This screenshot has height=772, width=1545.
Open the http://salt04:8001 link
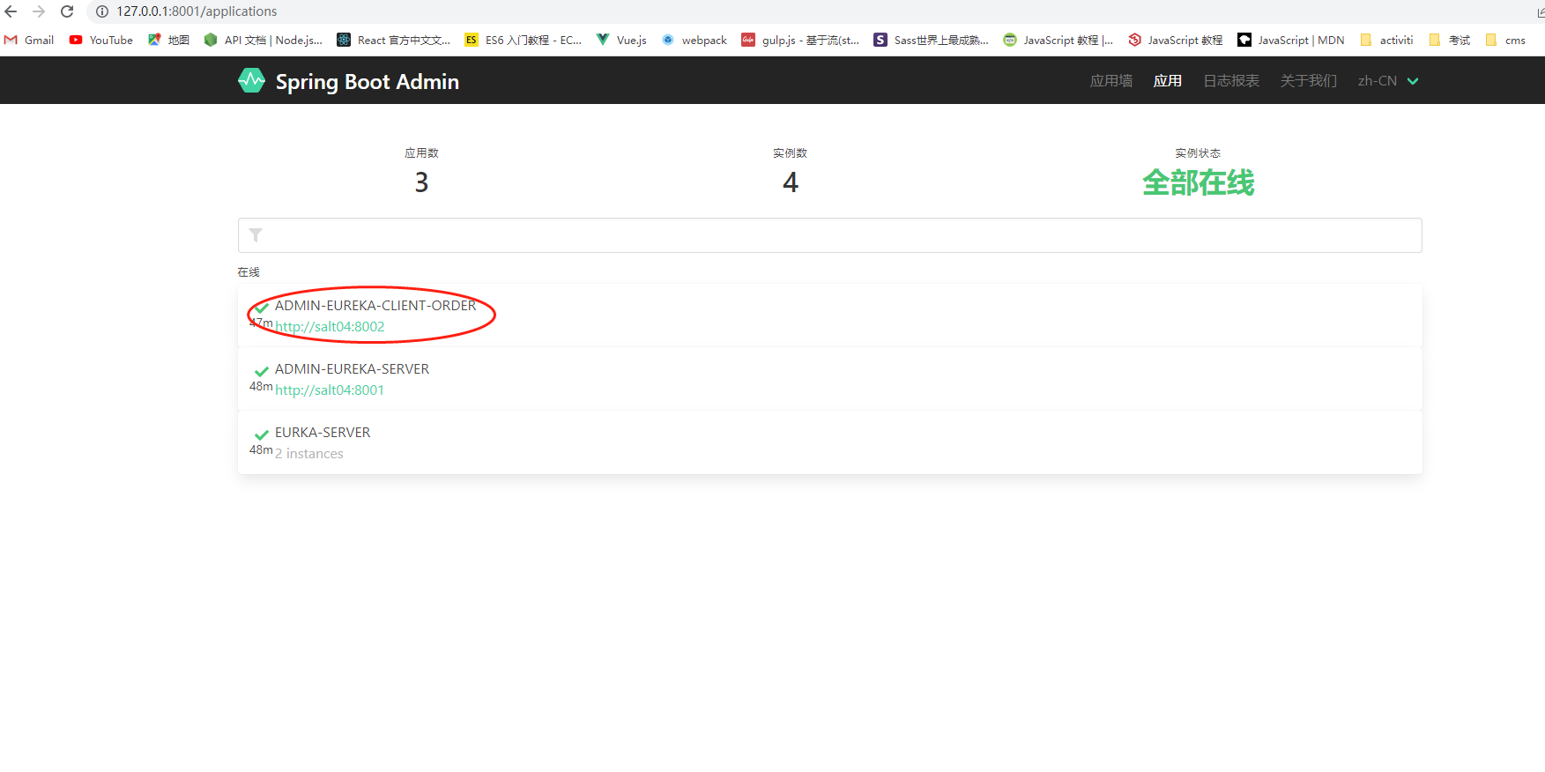point(330,390)
